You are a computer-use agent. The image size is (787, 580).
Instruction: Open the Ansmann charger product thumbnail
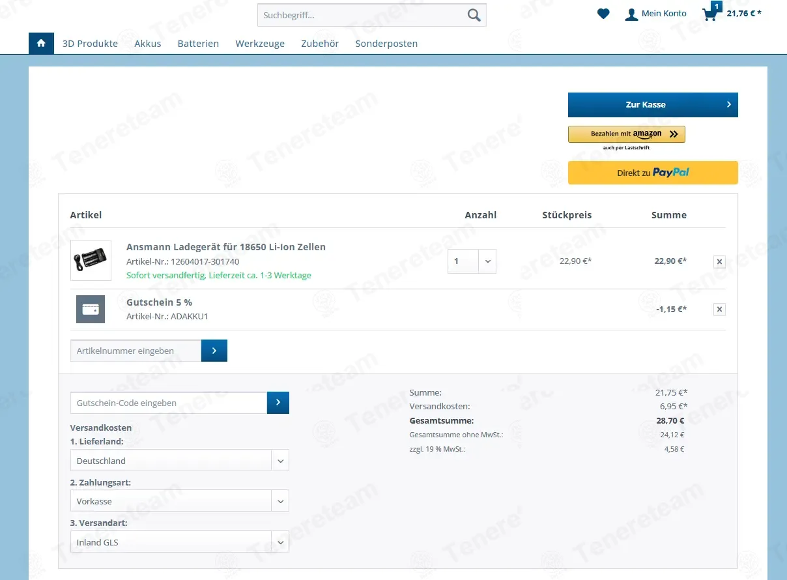(x=91, y=260)
